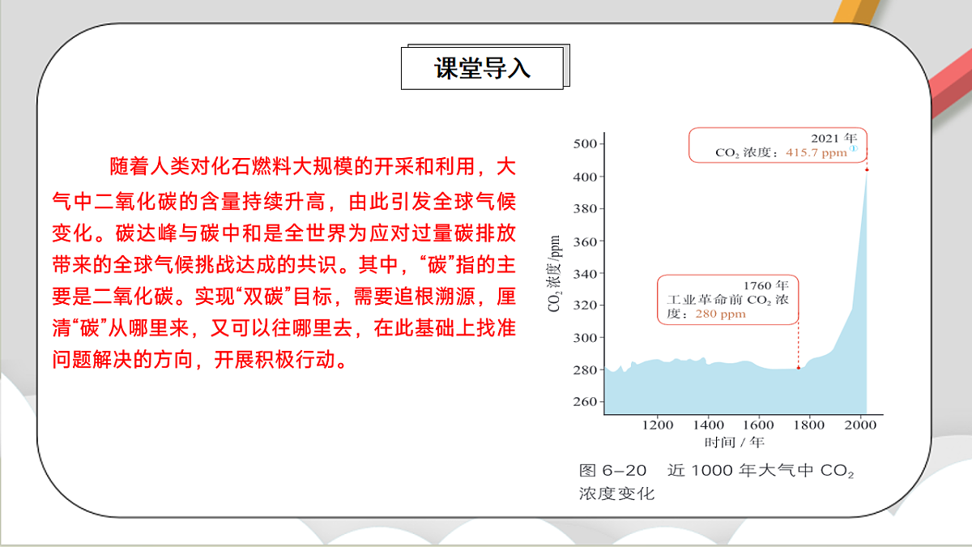
Task: Click the x-axis label "时间 / 年"
Action: pos(734,442)
